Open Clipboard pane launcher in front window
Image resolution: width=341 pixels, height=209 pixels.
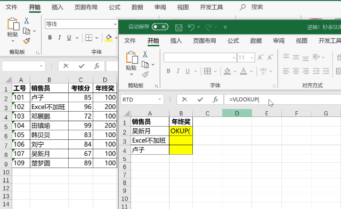click(156, 86)
